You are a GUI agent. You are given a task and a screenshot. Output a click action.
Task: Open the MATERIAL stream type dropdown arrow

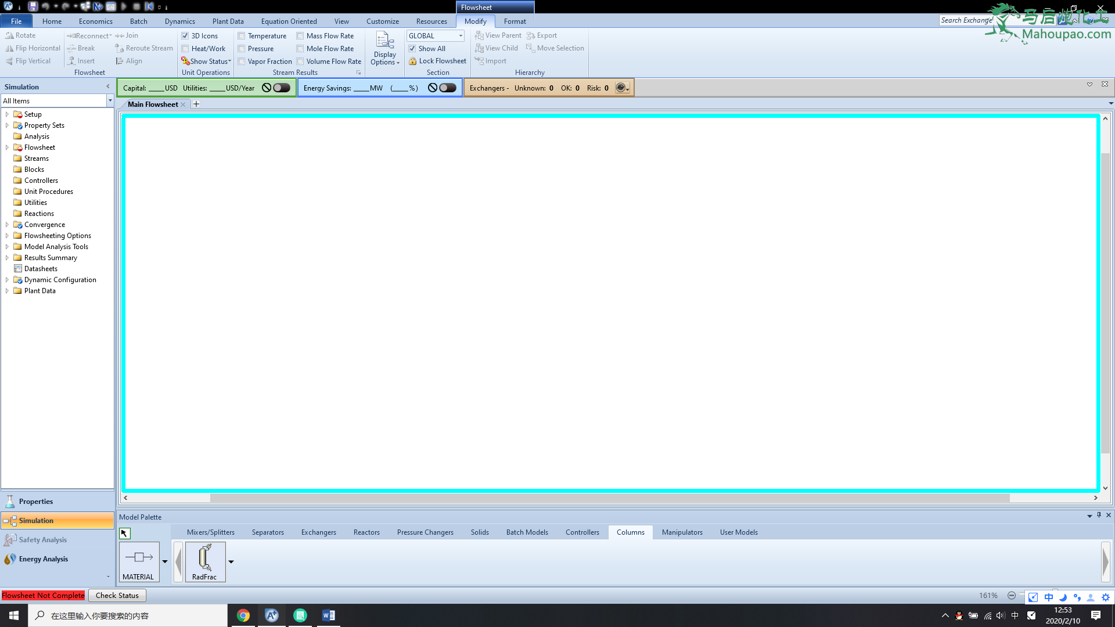pos(165,562)
